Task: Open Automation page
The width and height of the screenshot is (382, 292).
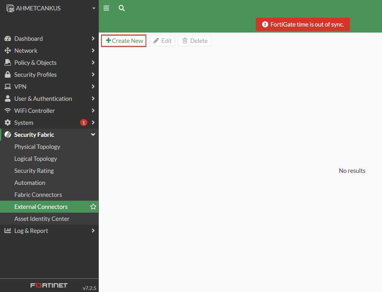Action: (49, 183)
